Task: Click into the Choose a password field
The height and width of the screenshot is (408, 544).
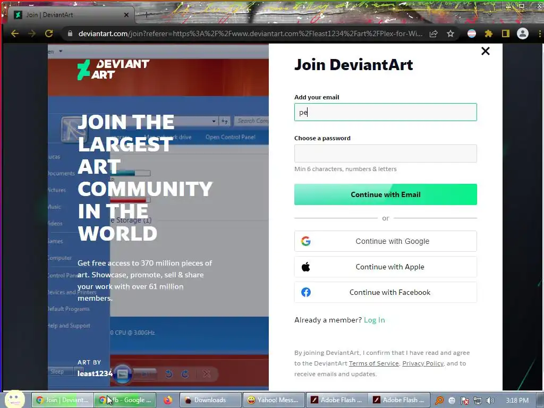Action: coord(386,154)
